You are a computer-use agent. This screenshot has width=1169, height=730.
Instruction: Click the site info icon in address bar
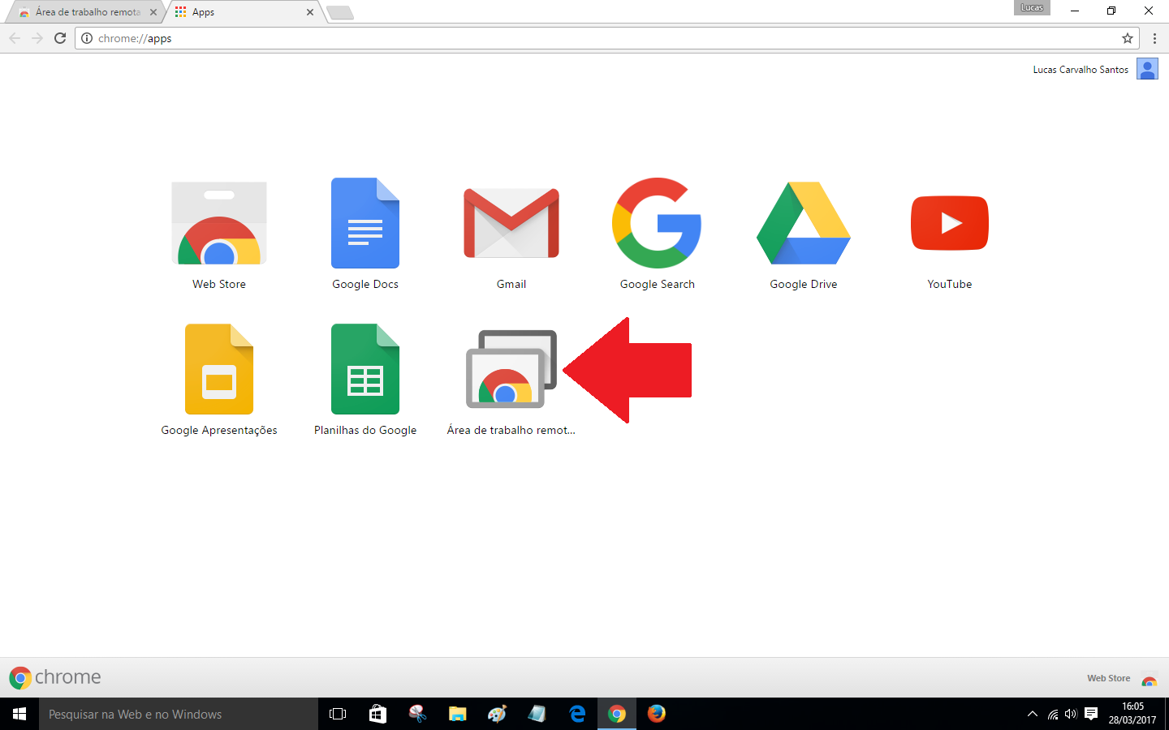pos(87,38)
